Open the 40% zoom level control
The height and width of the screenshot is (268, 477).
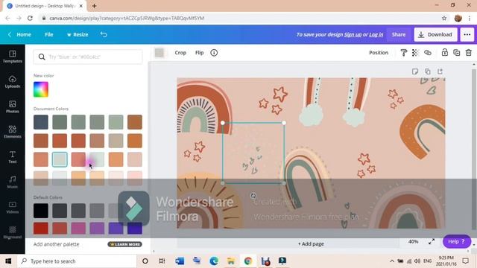413,241
